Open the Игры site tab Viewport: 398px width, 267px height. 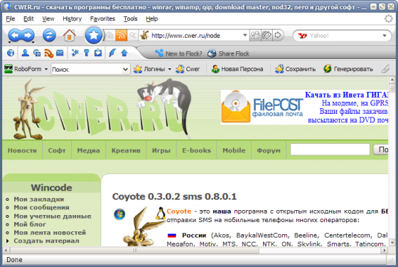coord(161,150)
